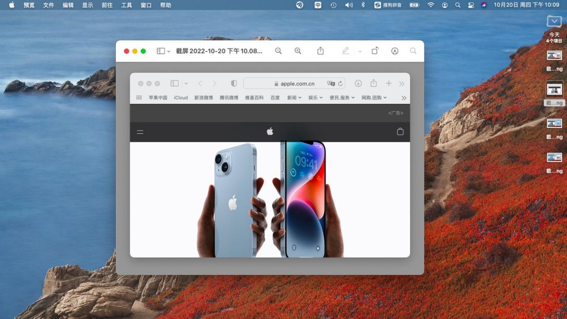
Task: Toggle the Safari sidebar in the screenshot
Action: pyautogui.click(x=175, y=83)
